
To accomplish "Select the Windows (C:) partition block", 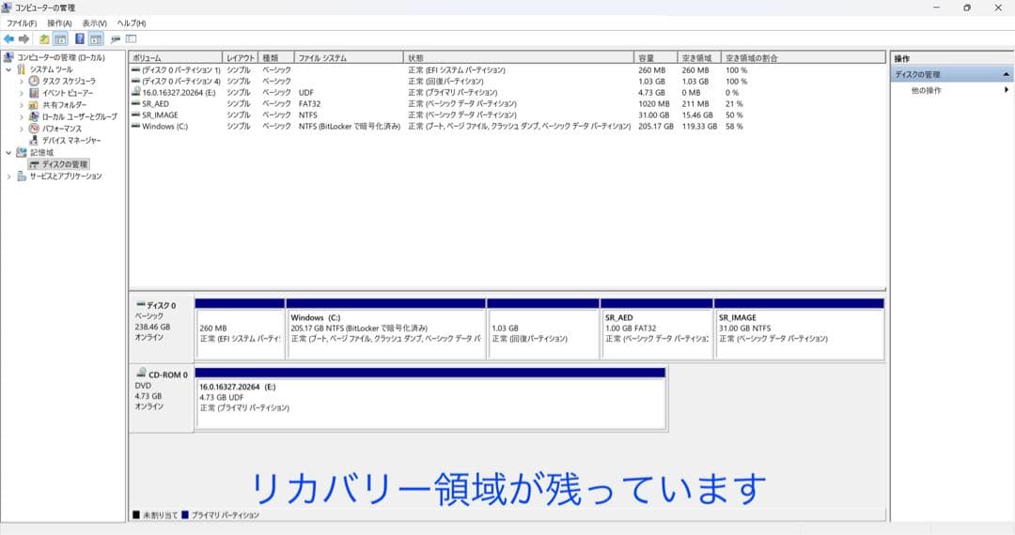I will coord(386,329).
